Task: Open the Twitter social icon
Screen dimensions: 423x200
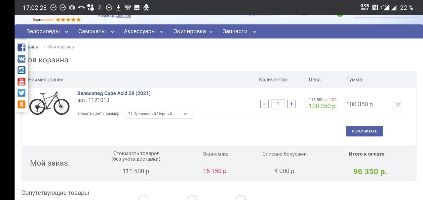Action: point(21,93)
